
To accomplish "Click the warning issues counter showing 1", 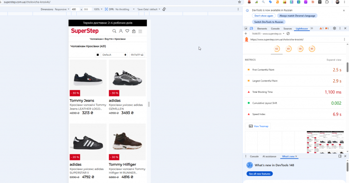I will click(321, 29).
